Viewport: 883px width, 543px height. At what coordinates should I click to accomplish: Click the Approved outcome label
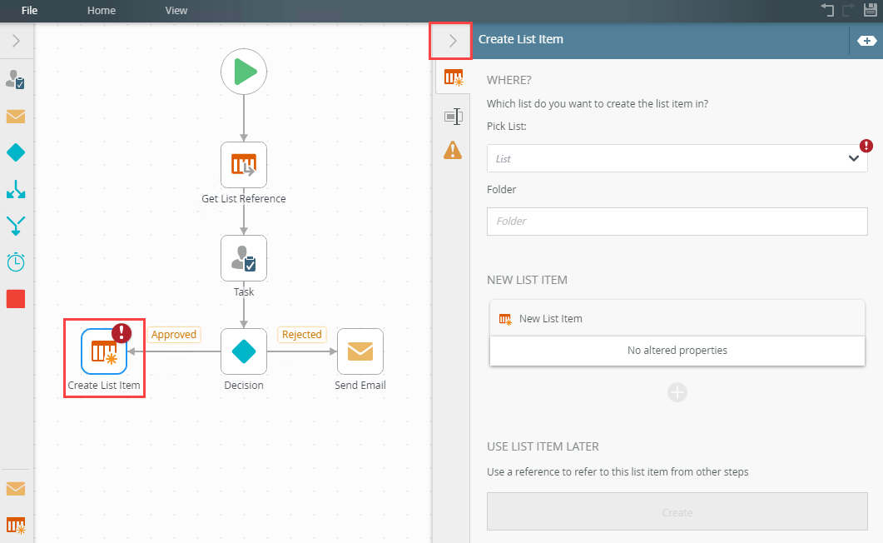click(173, 335)
